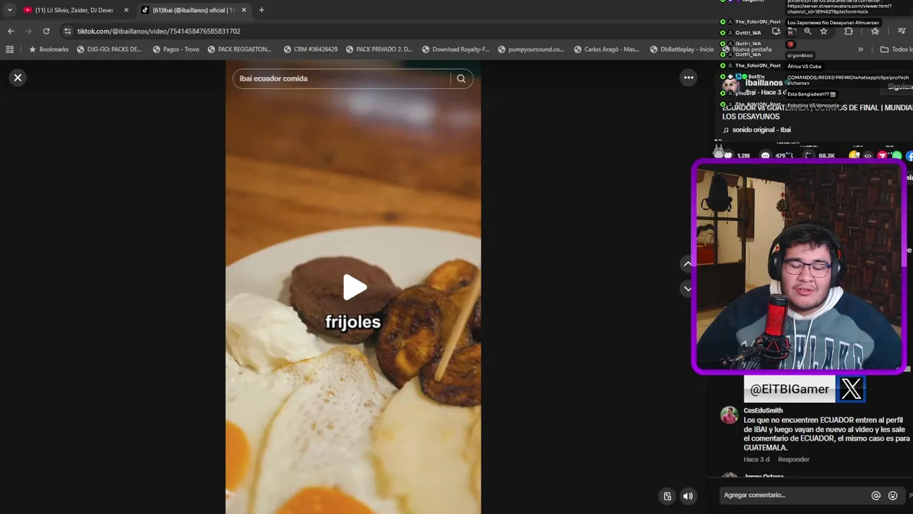Go to previous video with up chevron
The image size is (913, 514).
688,263
